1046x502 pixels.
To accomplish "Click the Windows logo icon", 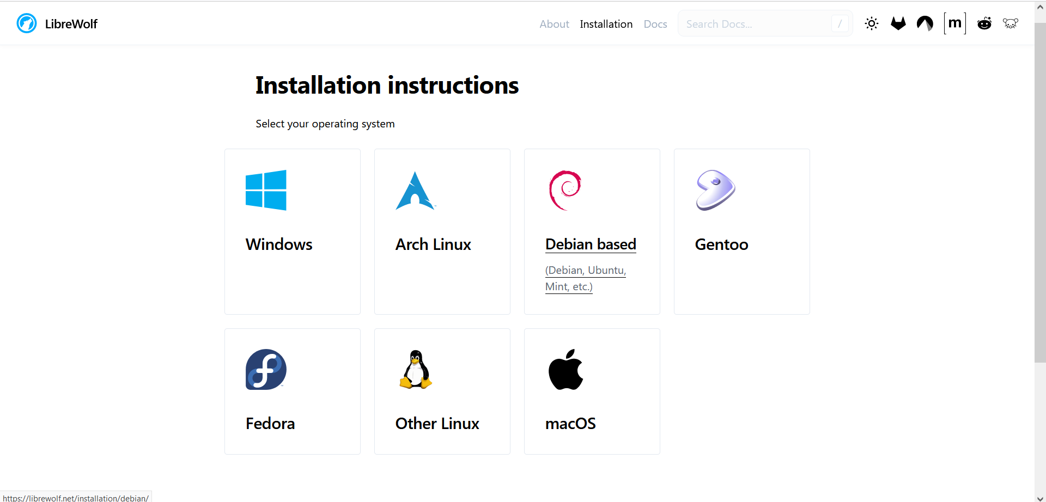I will coord(266,190).
